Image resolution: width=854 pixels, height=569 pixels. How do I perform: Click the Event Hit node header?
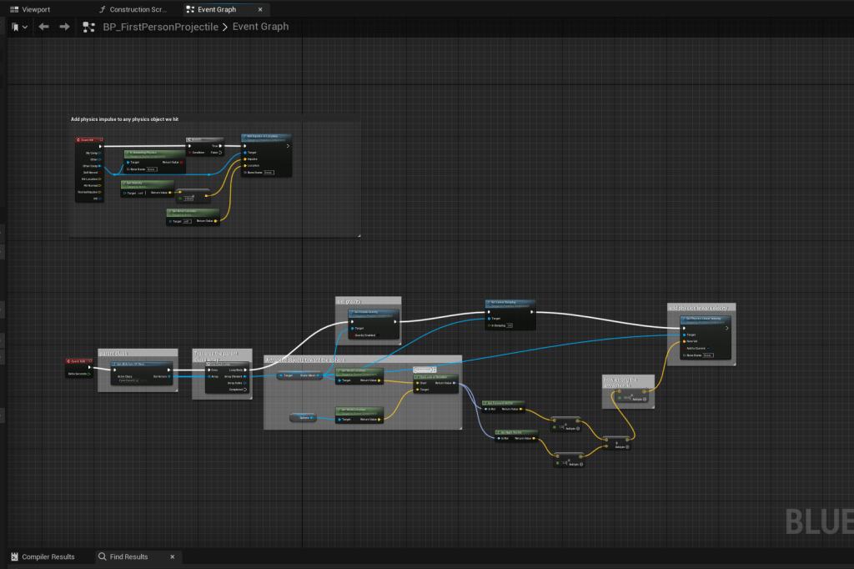coord(88,140)
